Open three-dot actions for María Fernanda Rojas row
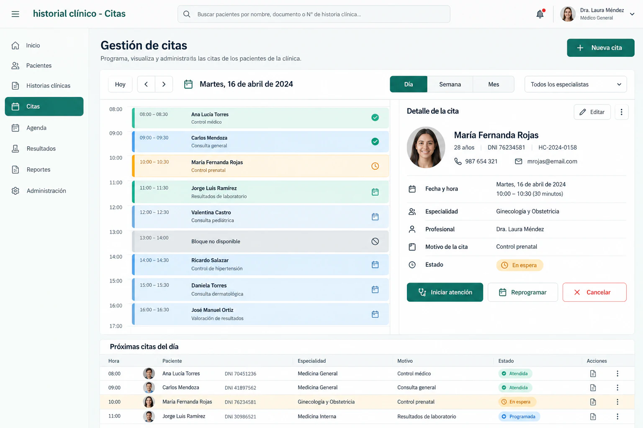Screen dimensions: 643x428 coord(617,402)
